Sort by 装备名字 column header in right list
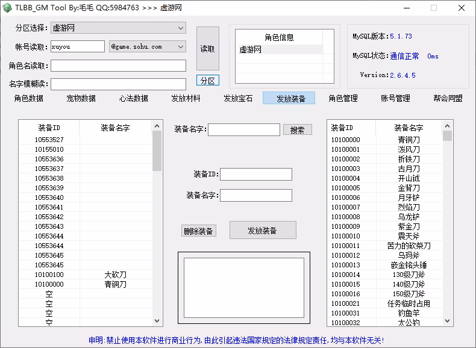The image size is (476, 348). coord(409,128)
